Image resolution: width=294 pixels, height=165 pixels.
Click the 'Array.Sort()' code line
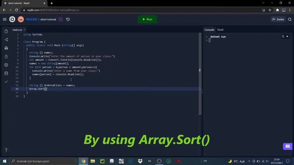point(38,89)
